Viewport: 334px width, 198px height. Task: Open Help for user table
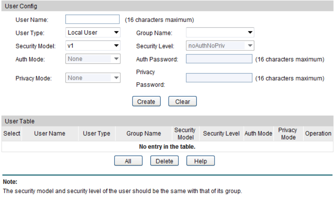200,161
